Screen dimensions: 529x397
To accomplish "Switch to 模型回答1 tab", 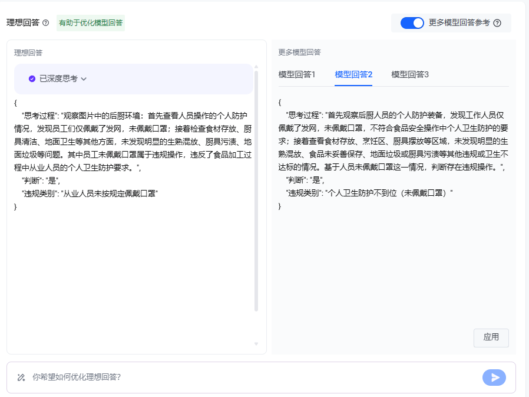I will 296,74.
